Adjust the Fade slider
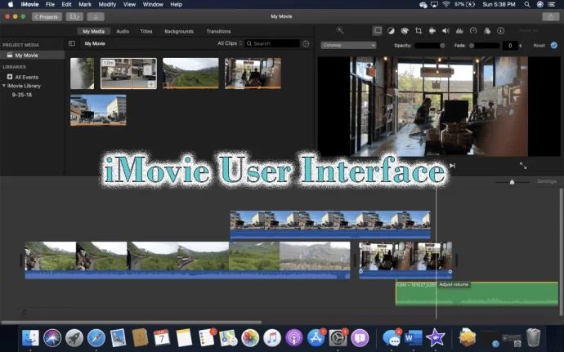The width and height of the screenshot is (564, 352). point(484,45)
